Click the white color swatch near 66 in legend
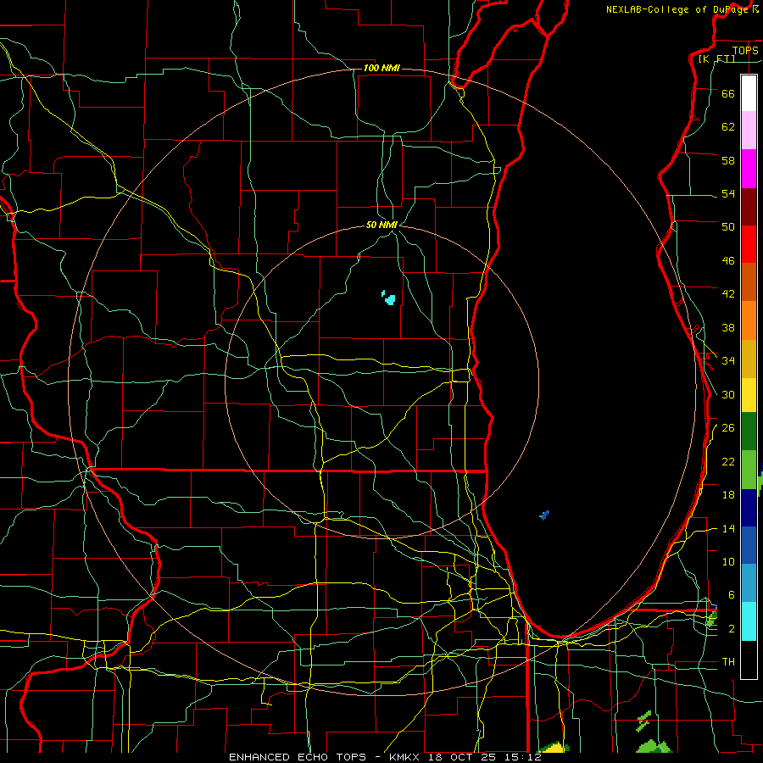The width and height of the screenshot is (763, 763). (x=749, y=93)
